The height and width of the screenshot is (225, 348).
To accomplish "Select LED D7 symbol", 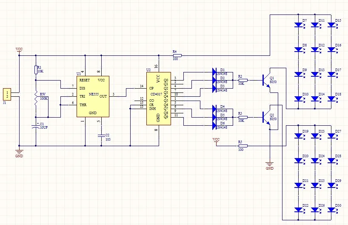I will click(x=298, y=25).
